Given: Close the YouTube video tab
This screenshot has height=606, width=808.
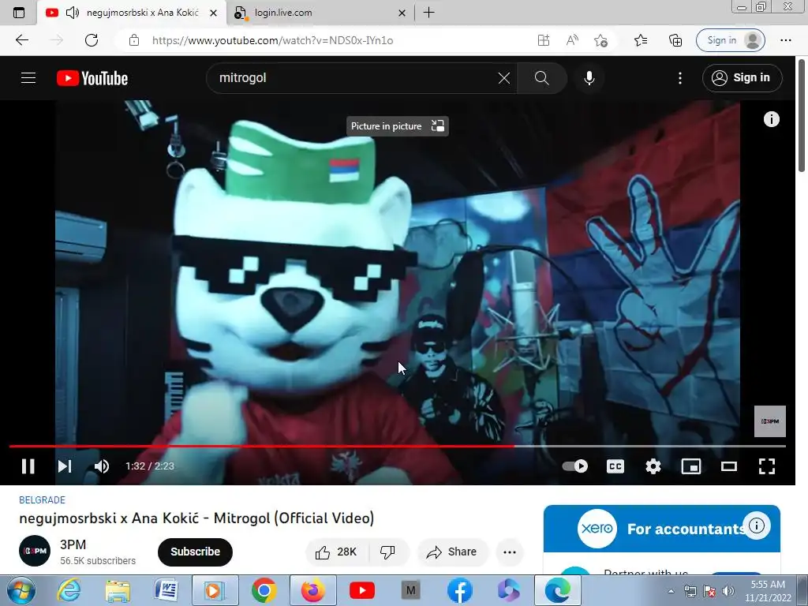Looking at the screenshot, I should pos(213,13).
